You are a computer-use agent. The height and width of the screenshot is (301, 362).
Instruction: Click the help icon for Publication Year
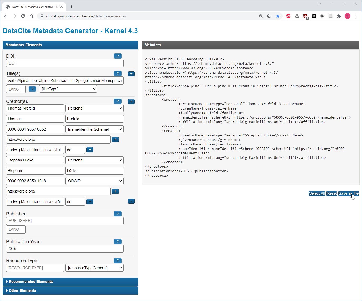[x=117, y=242]
